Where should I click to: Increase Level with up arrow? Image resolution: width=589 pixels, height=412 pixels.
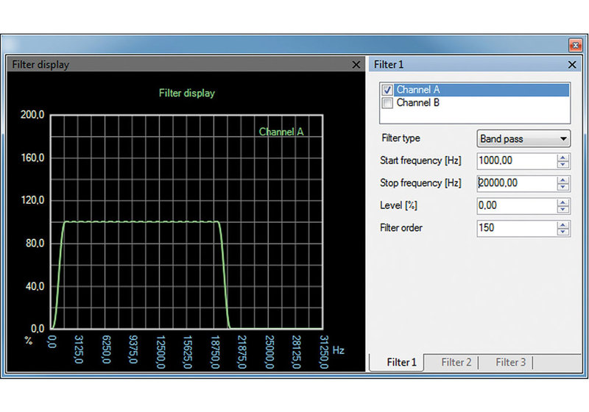tap(562, 202)
